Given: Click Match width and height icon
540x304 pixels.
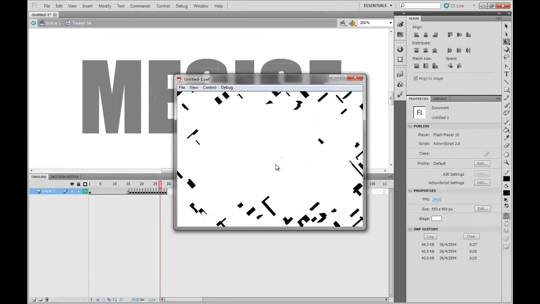Looking at the screenshot, I should [x=435, y=66].
